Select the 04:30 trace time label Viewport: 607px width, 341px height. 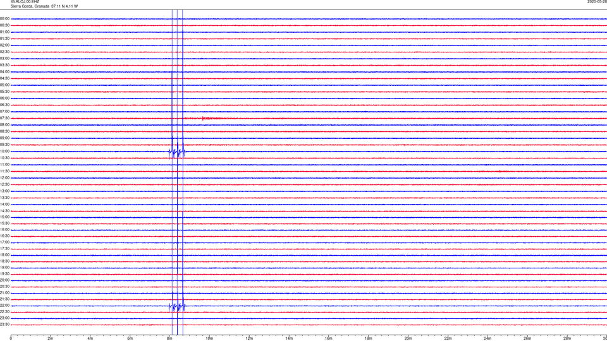[x=4, y=78]
